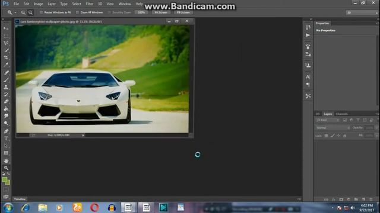The image size is (380, 213).
Task: Toggle the Scrubby Zoom checkbox
Action: coord(109,12)
